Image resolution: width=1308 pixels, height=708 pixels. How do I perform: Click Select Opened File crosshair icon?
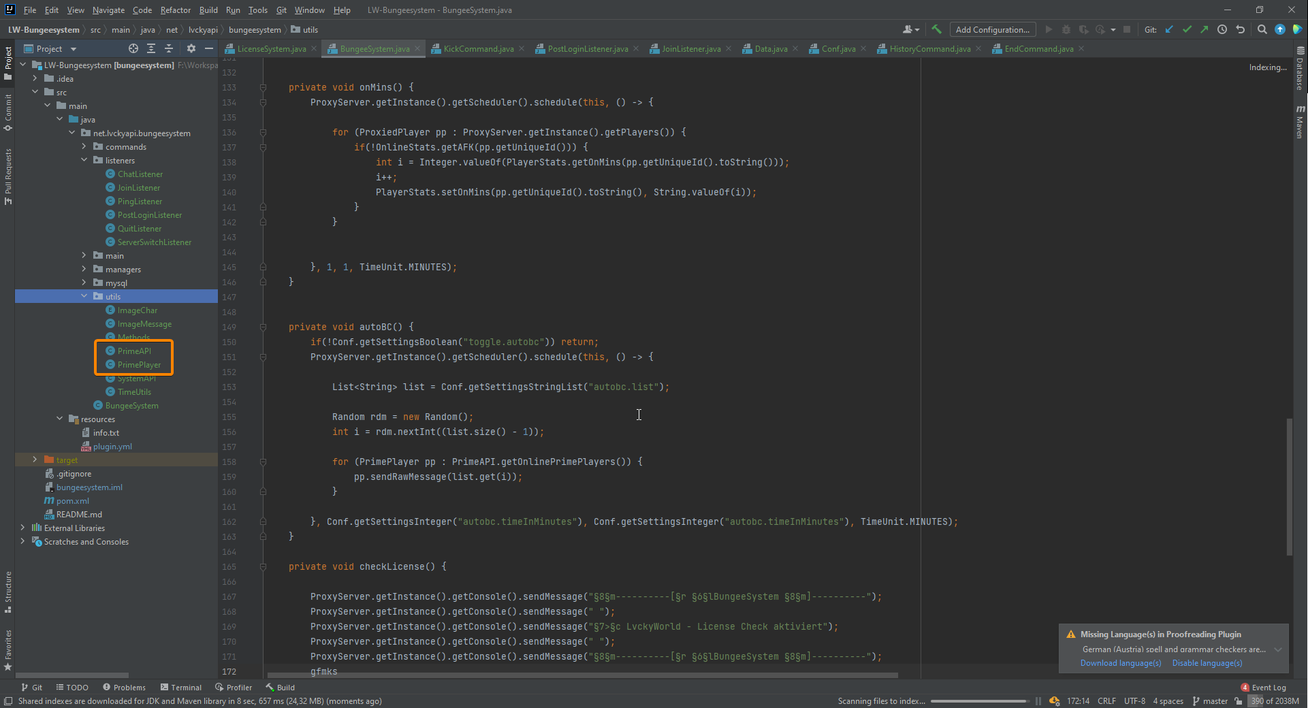tap(133, 48)
